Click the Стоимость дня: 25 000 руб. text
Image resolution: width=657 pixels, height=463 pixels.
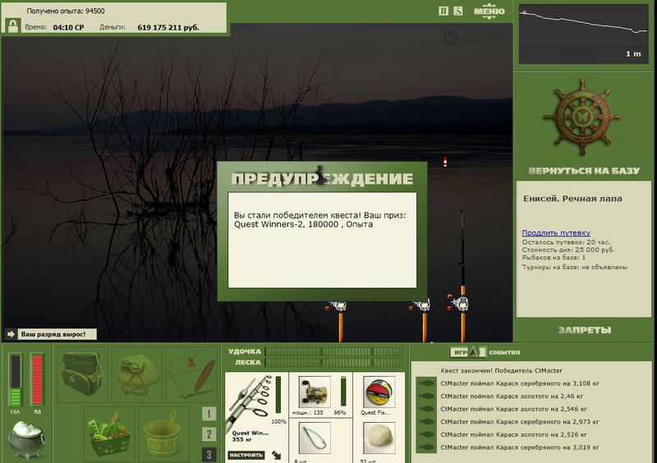568,250
